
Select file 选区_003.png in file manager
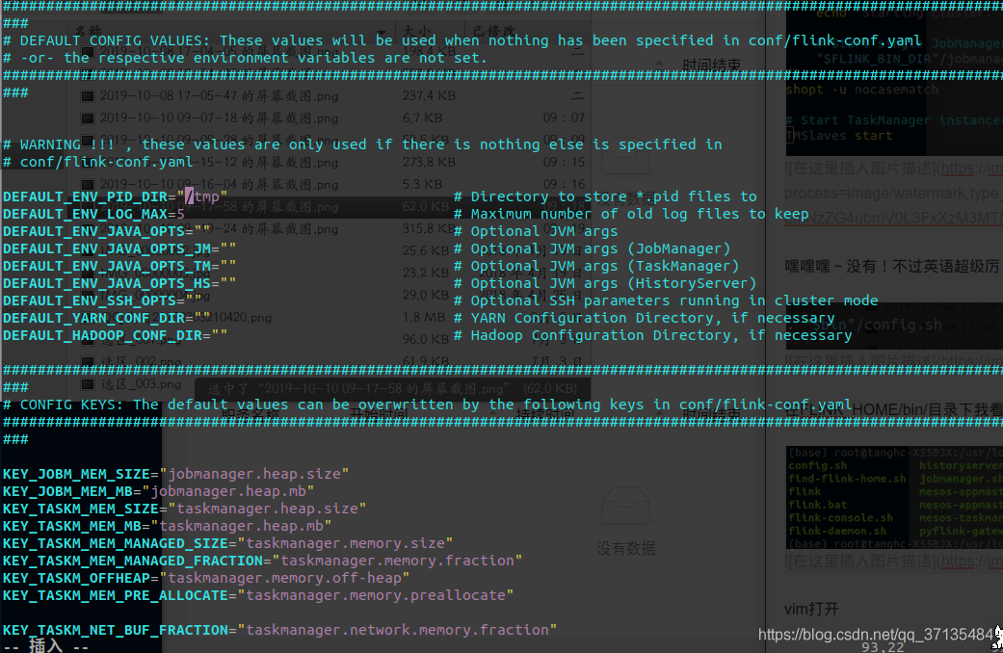(141, 383)
